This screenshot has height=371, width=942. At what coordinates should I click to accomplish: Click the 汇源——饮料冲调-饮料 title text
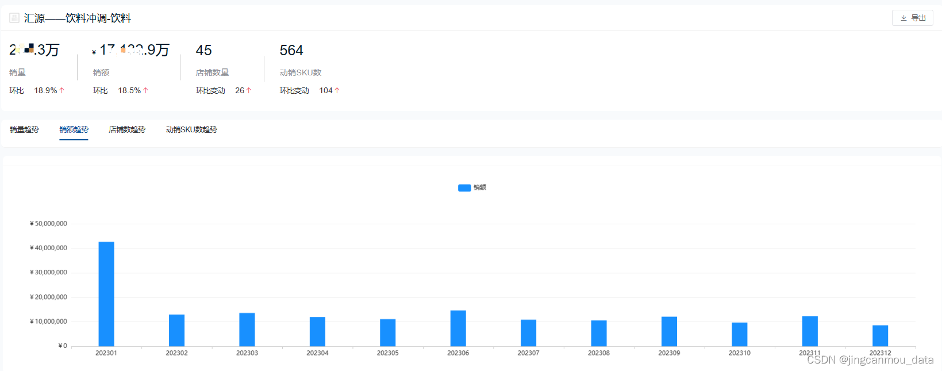(78, 18)
